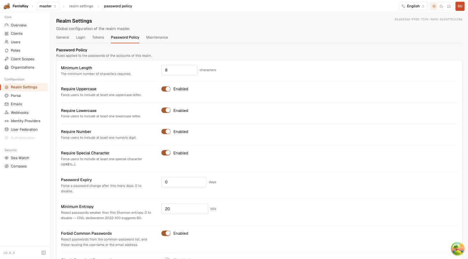The width and height of the screenshot is (468, 259).
Task: Toggle Require Lowercase switch
Action: coord(166,110)
